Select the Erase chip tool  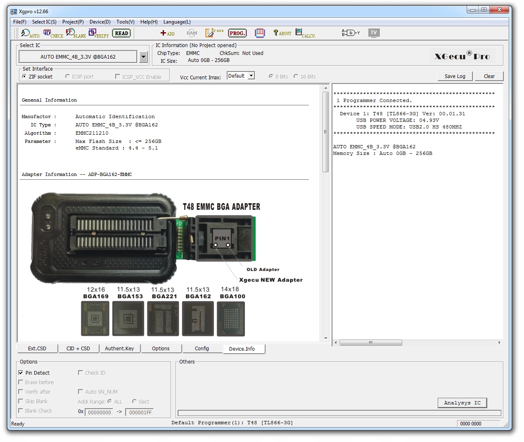(x=214, y=33)
